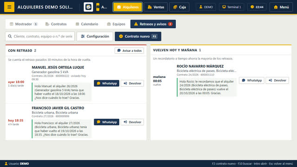The image size is (297, 167).
Task: Send WhatsApp reminder to Rocío Navarro Márquez
Action: [x=252, y=80]
